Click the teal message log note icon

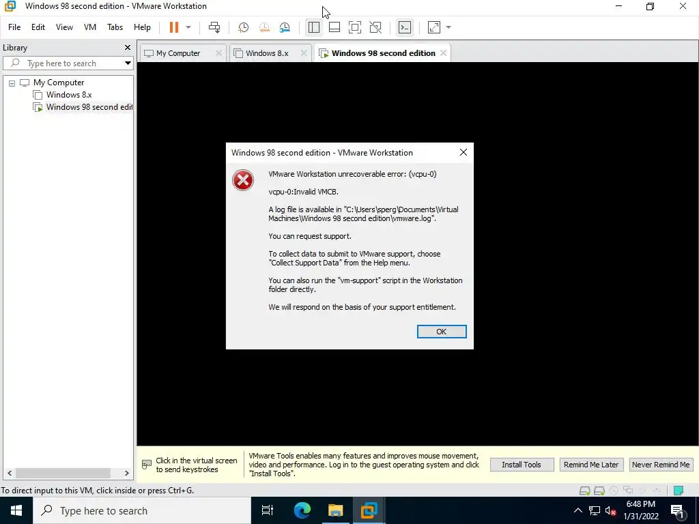coord(678,491)
